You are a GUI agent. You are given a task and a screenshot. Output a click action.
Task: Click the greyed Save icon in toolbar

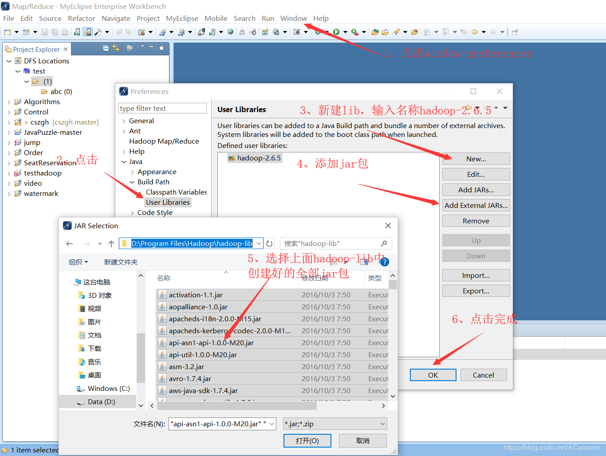pos(44,32)
